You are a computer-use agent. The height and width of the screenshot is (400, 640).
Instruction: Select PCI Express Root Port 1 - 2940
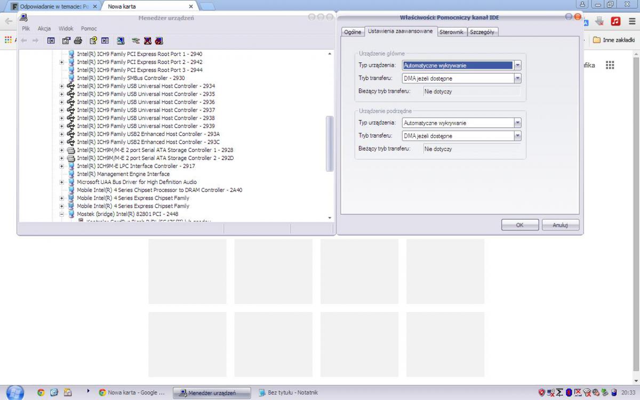pyautogui.click(x=140, y=54)
